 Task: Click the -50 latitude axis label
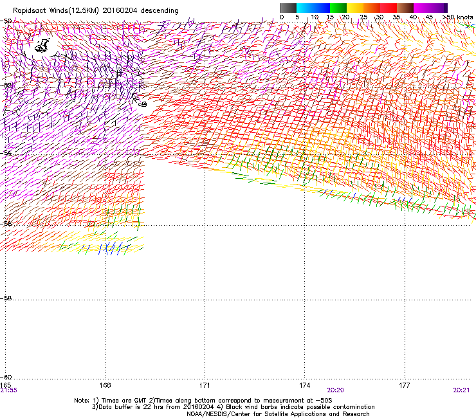6,21
